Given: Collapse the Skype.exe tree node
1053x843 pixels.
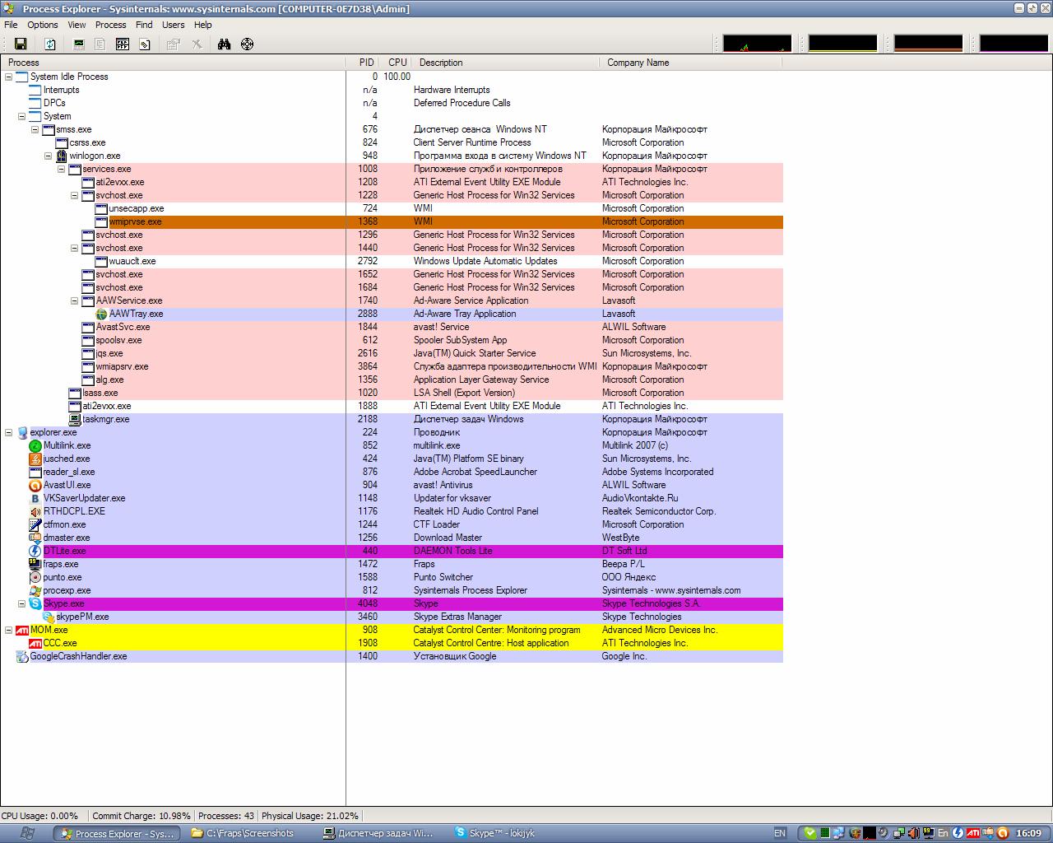Looking at the screenshot, I should coord(22,603).
